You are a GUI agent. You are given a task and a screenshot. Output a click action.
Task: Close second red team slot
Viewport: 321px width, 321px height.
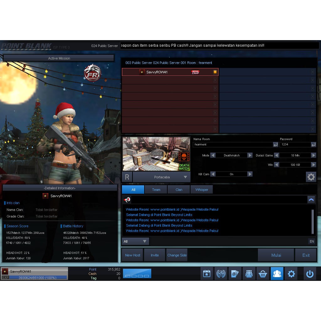(215, 80)
